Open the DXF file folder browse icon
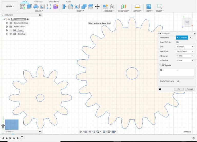Screen dimensions: 197x142 click(x=177, y=42)
